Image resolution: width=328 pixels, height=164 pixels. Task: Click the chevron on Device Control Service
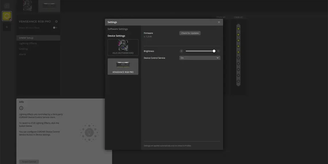click(218, 58)
